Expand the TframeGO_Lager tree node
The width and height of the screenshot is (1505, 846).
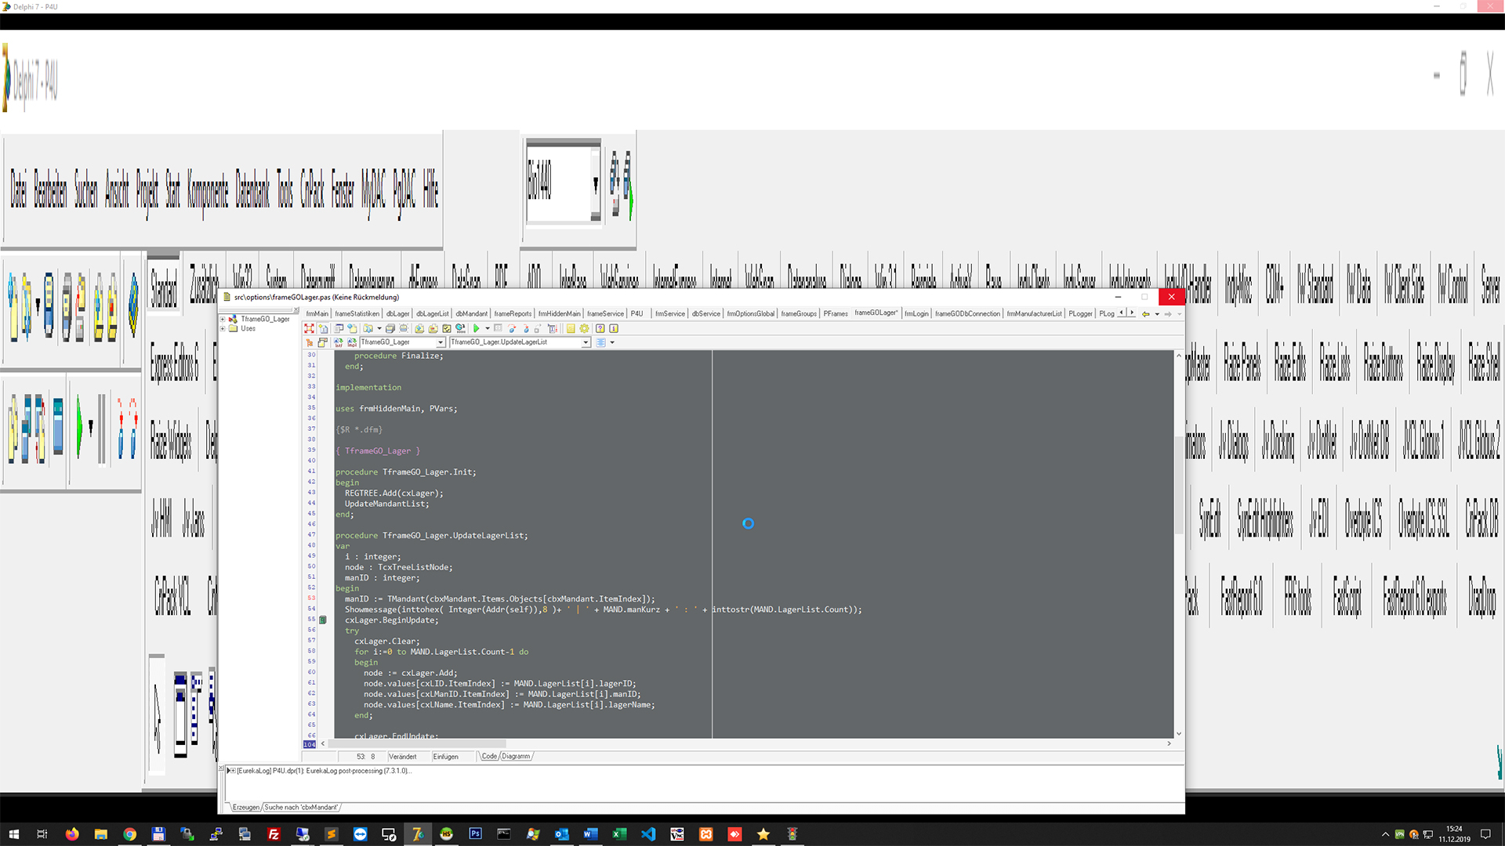[223, 319]
